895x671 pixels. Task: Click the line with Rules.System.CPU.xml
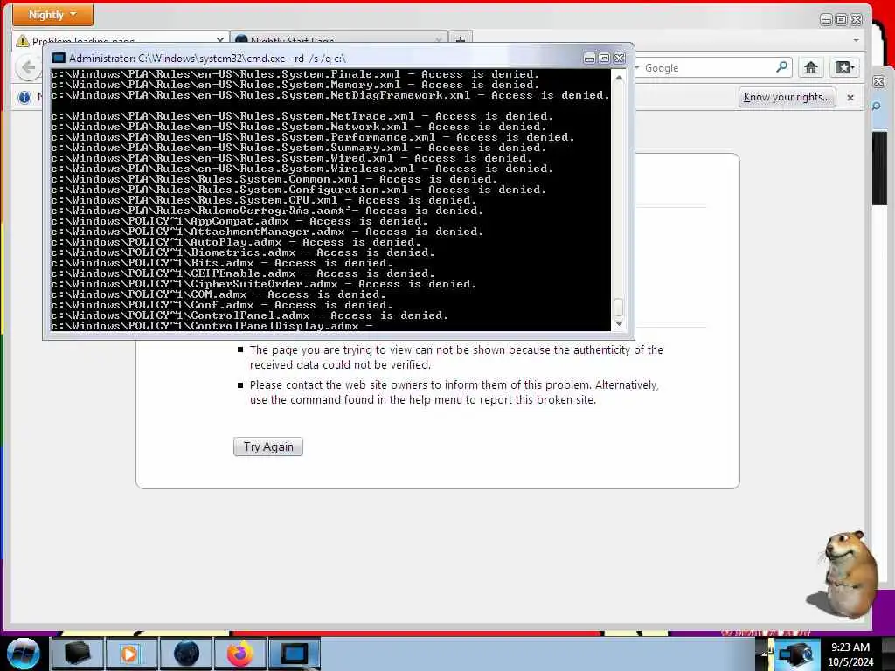point(264,200)
